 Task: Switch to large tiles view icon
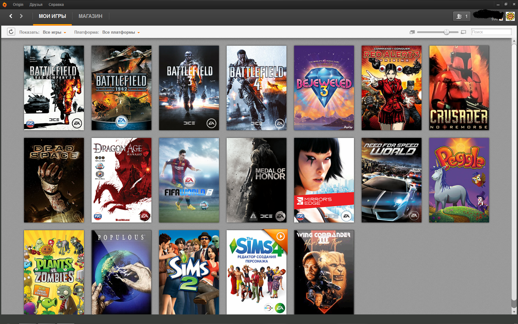pyautogui.click(x=463, y=32)
